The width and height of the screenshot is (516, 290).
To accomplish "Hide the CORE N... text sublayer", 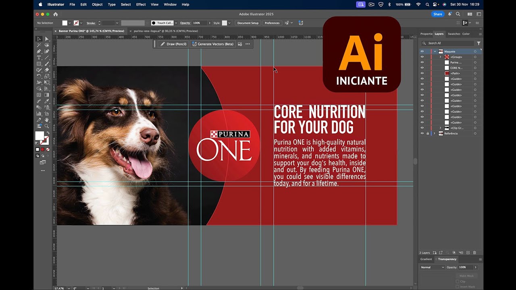I will [422, 68].
